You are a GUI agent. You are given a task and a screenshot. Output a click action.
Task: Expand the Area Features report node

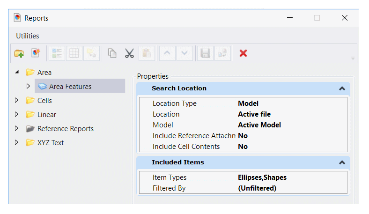click(28, 86)
